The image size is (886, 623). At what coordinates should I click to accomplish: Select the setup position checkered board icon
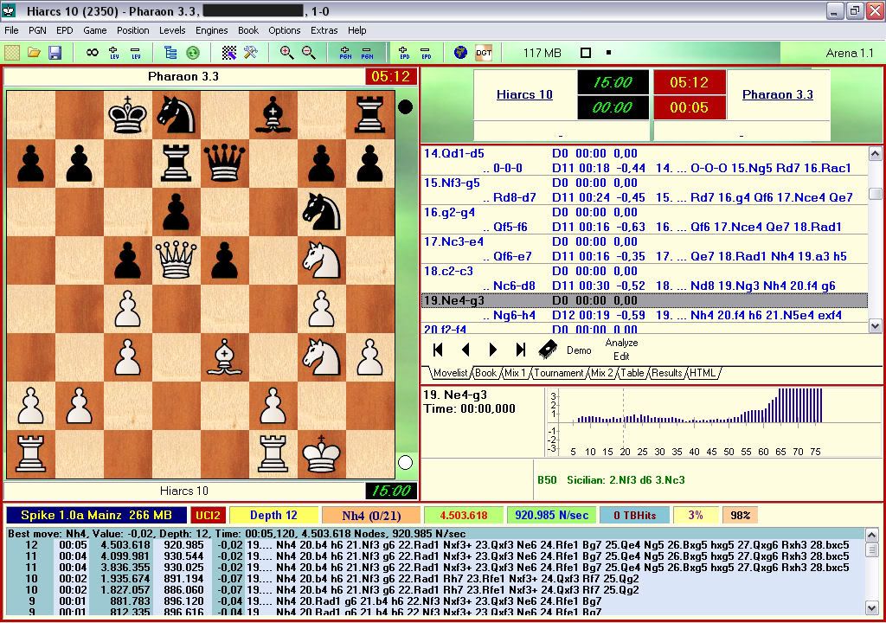tap(228, 53)
